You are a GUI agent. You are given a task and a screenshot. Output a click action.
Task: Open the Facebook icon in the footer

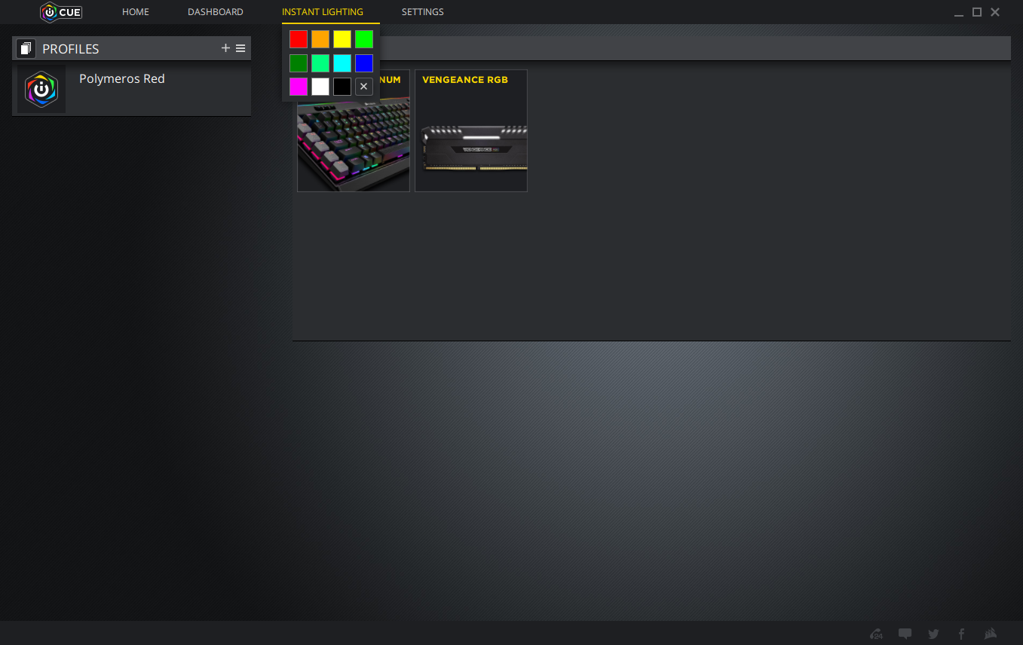click(961, 634)
